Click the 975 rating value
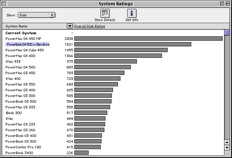Screen dimensions: 232x158 pyautogui.click(x=70, y=62)
